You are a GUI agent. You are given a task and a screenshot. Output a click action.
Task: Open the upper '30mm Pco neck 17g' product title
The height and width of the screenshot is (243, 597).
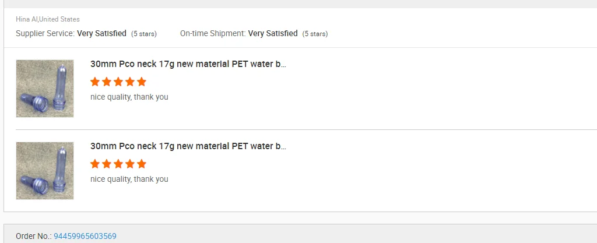(x=188, y=64)
